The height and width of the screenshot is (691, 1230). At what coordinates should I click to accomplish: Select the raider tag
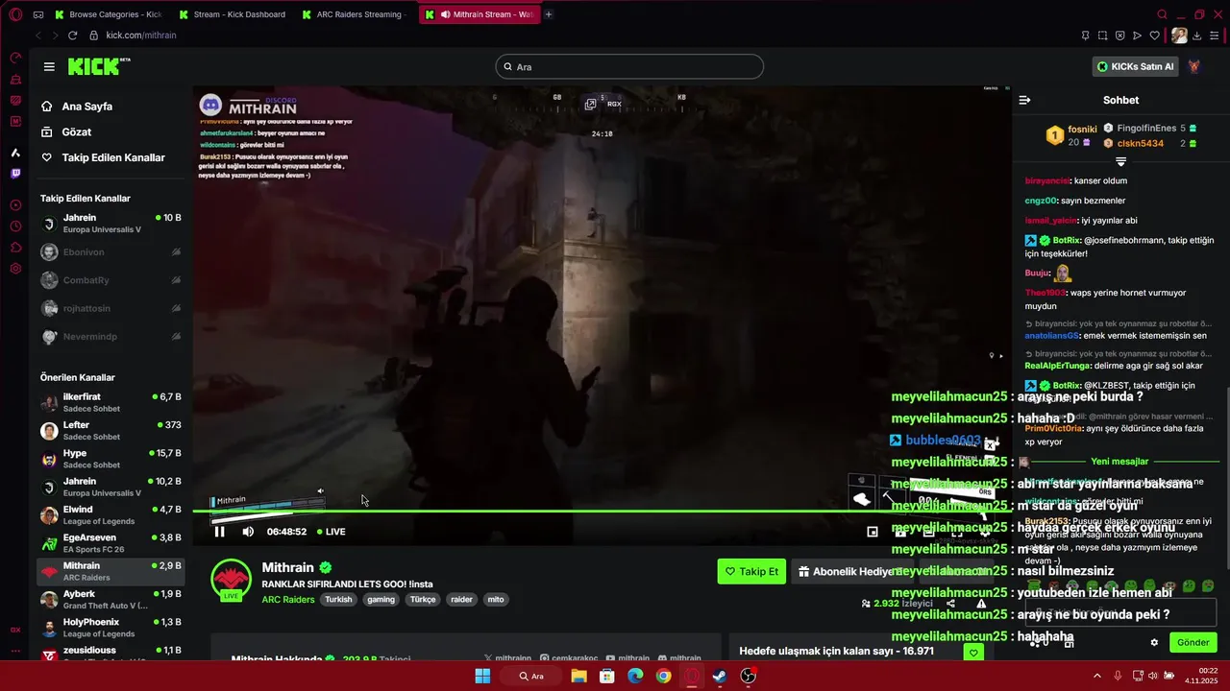462,600
